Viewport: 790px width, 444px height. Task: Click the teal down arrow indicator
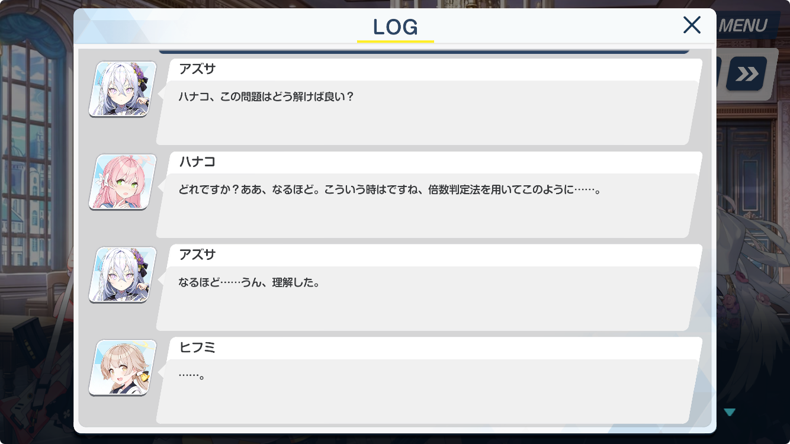coord(730,412)
